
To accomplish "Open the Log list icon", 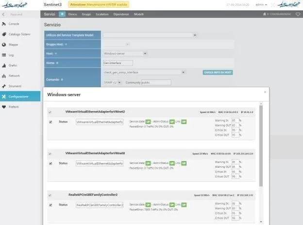I will click(4, 55).
